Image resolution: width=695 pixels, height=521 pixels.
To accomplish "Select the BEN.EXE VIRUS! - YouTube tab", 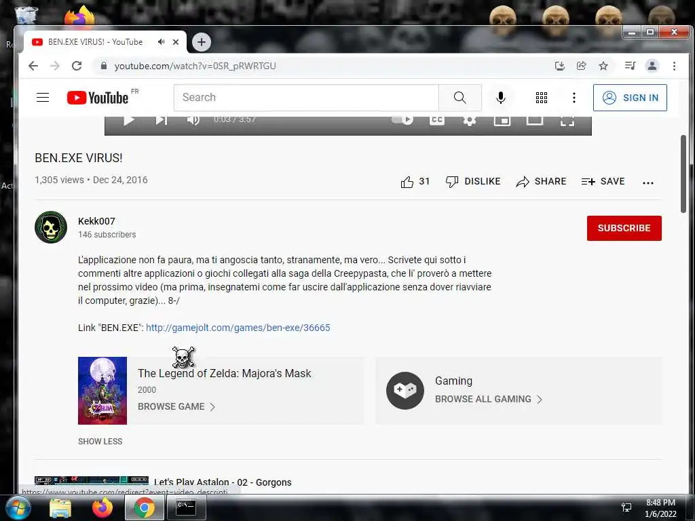I will pyautogui.click(x=95, y=41).
